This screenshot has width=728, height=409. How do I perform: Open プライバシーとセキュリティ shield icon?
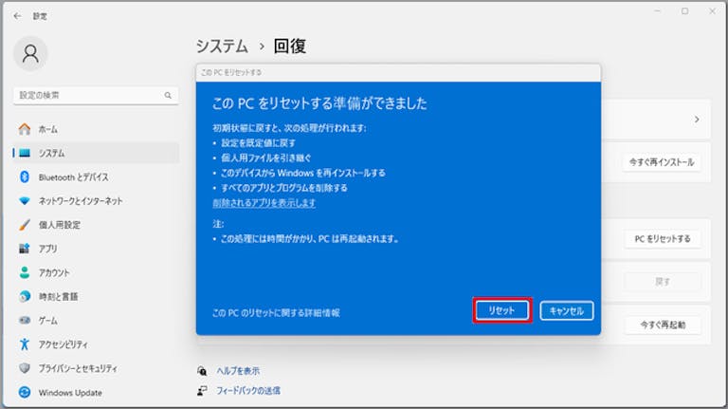click(x=25, y=368)
